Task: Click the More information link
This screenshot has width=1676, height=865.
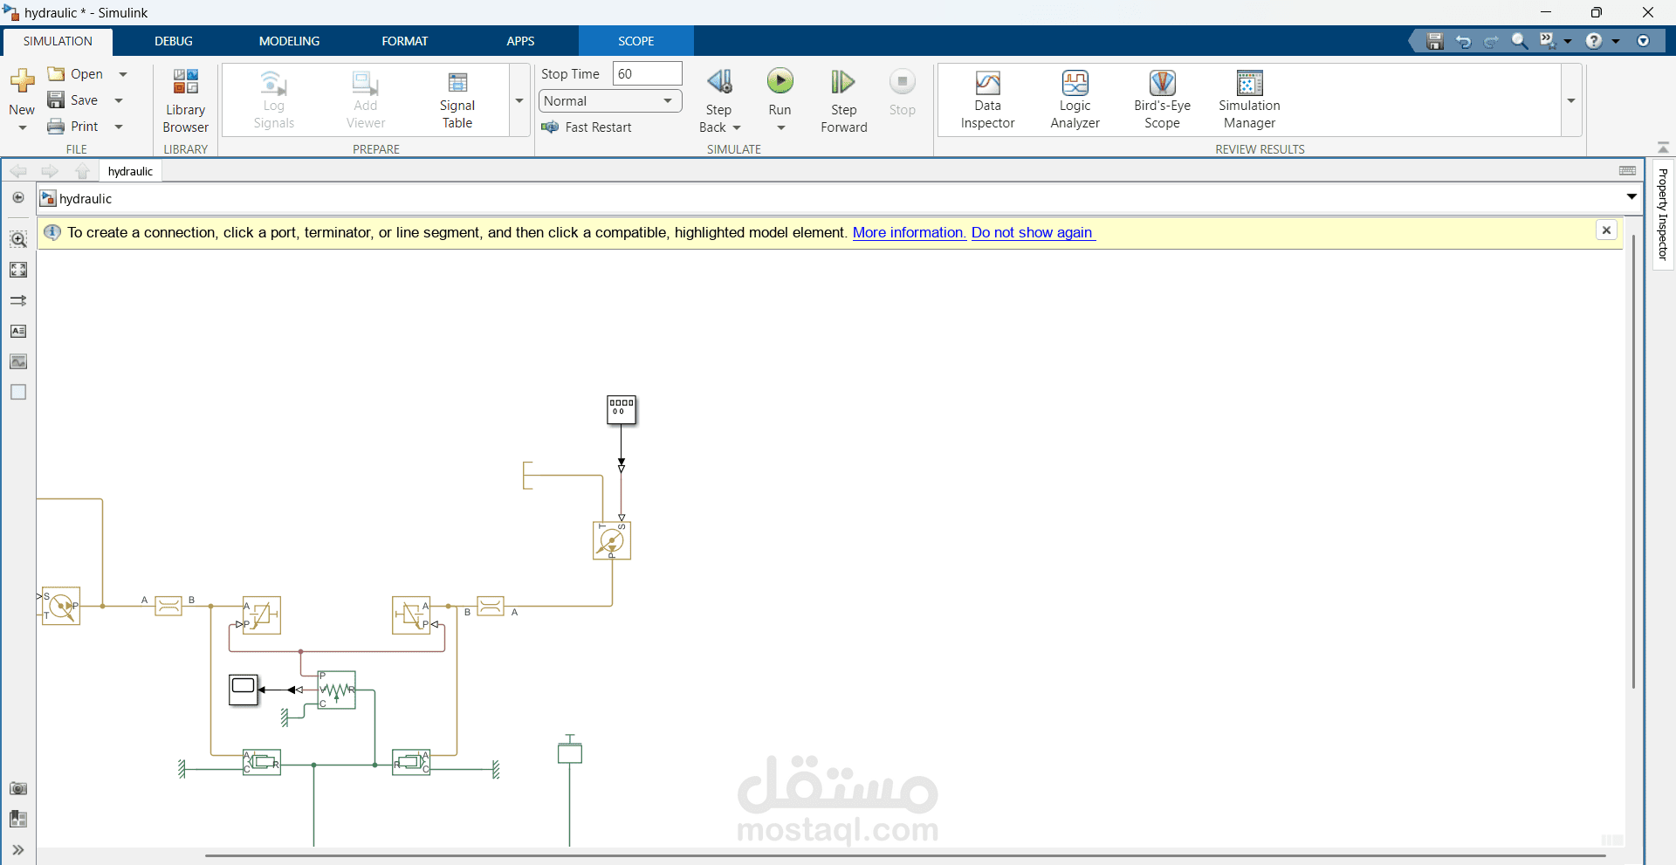Action: pos(909,232)
